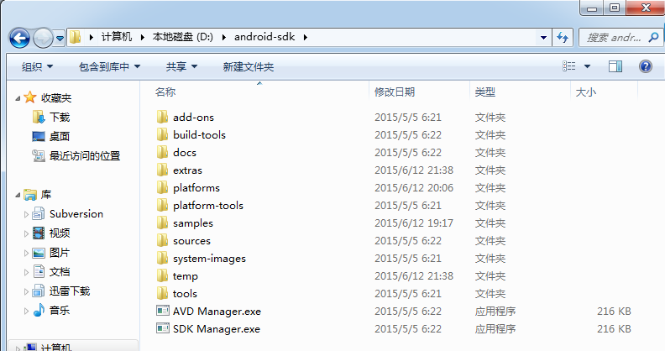Select the 视频 film icon

[39, 233]
